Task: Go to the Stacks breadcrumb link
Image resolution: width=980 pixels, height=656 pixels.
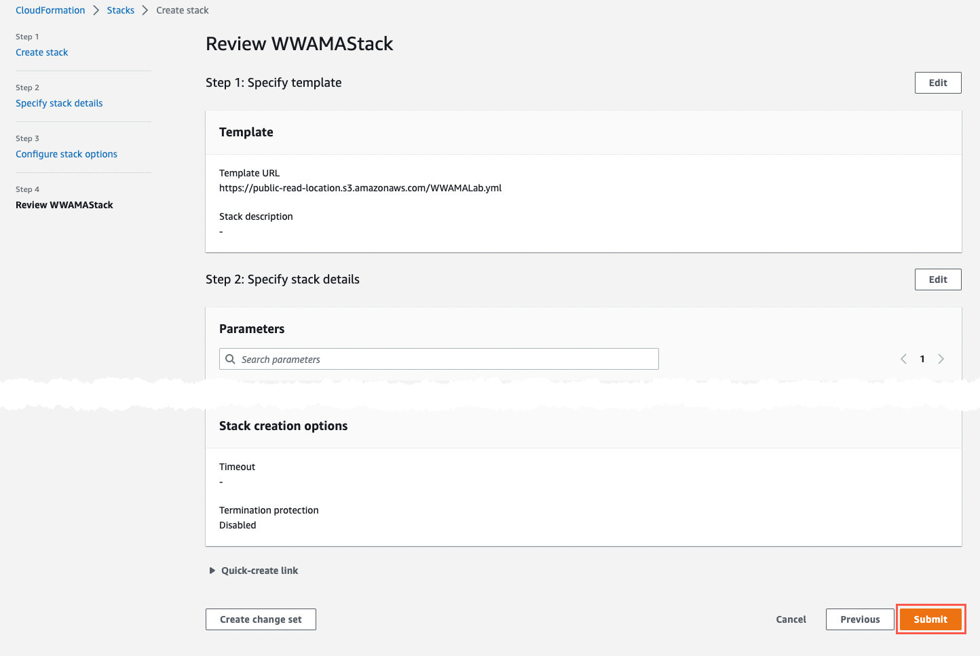Action: click(x=120, y=10)
